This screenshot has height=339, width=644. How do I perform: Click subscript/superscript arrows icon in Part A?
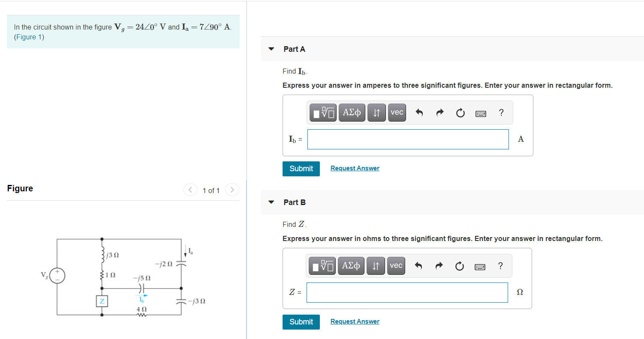tap(377, 113)
